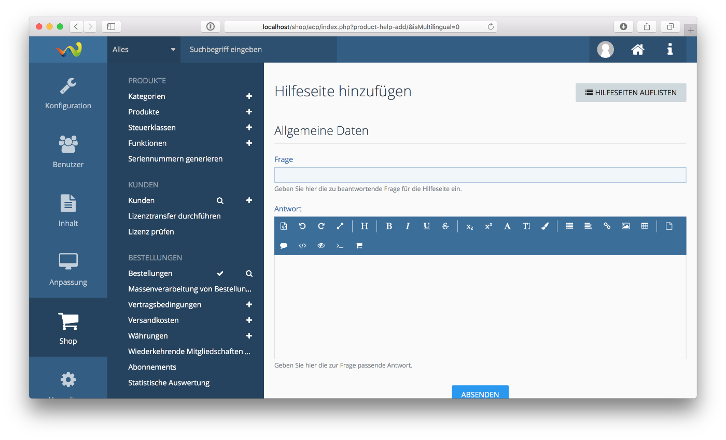Click the fullscreen expand icon in editor

click(x=340, y=226)
